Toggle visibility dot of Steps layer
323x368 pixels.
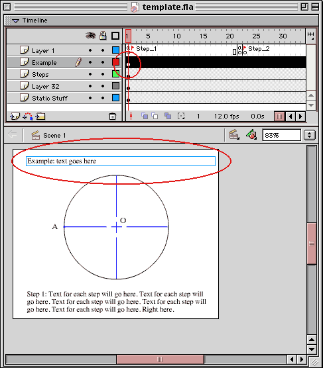point(90,74)
